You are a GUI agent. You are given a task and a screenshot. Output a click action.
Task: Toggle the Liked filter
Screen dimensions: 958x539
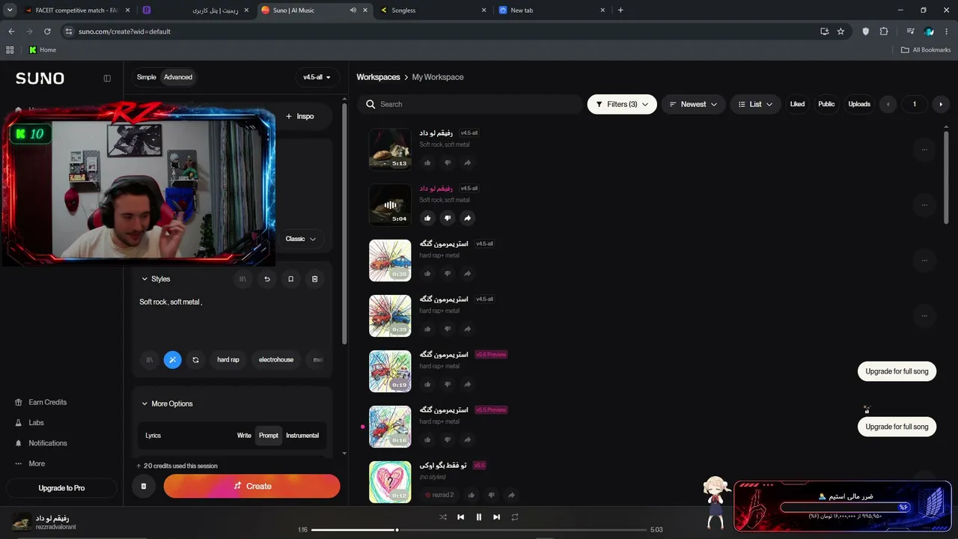[797, 104]
